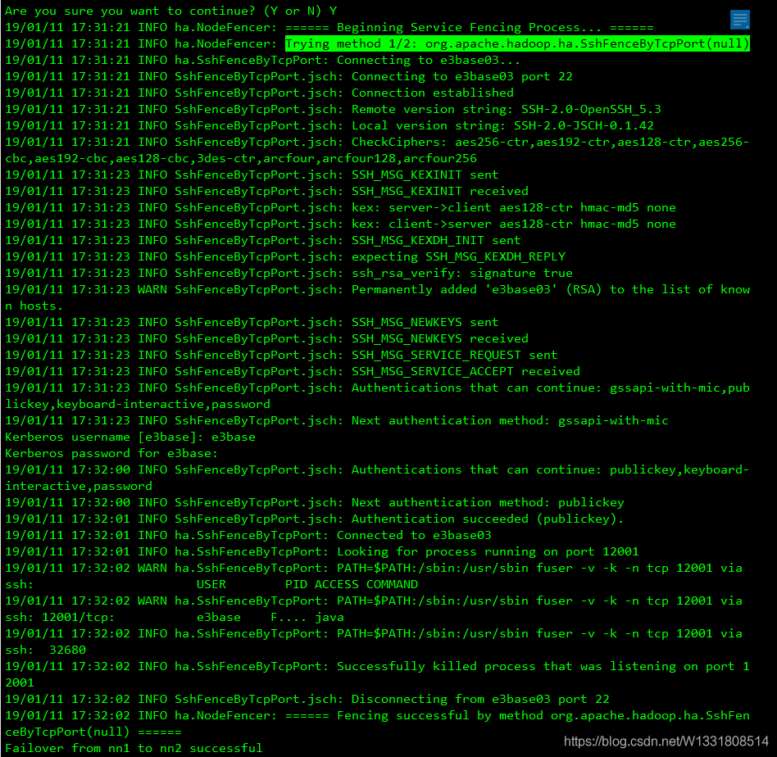Click 'SSH_MSG_NEWKEYS received' log line
Image resolution: width=777 pixels, height=757 pixels.
click(266, 338)
